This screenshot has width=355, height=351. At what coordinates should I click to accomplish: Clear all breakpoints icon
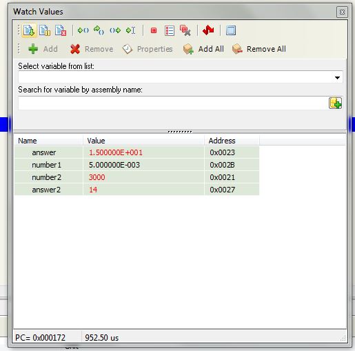click(185, 30)
